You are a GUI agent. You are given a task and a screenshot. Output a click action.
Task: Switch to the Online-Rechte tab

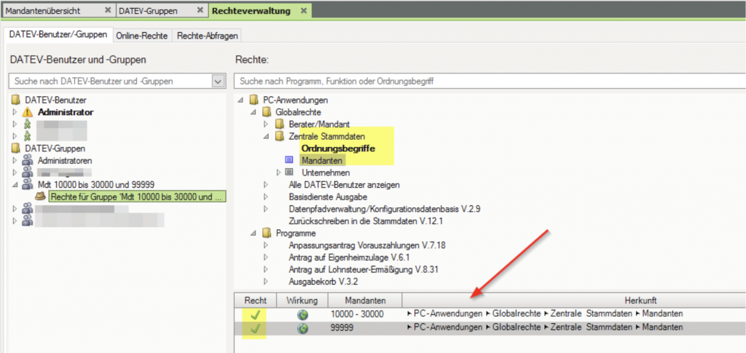(144, 35)
